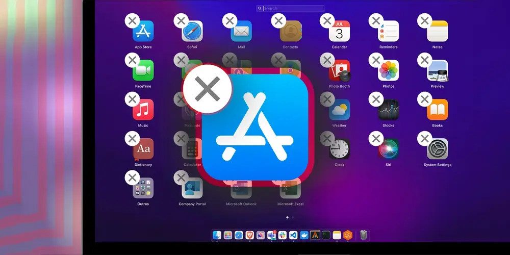The image size is (510, 255).
Task: Click the Launchpad icon in the Dock
Action: (x=228, y=235)
